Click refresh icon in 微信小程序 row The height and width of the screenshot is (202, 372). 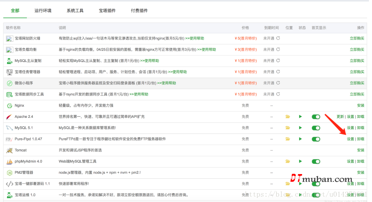click(x=278, y=83)
